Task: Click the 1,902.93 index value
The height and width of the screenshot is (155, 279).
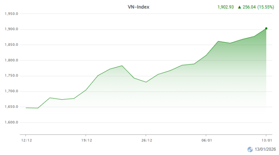Action: click(226, 7)
